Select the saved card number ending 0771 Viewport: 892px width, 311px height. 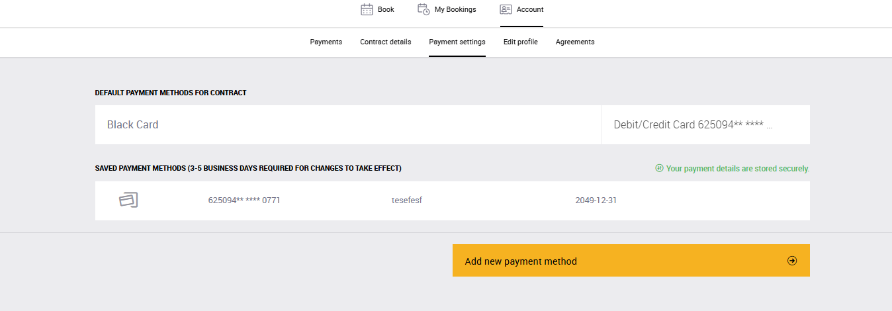pyautogui.click(x=244, y=200)
